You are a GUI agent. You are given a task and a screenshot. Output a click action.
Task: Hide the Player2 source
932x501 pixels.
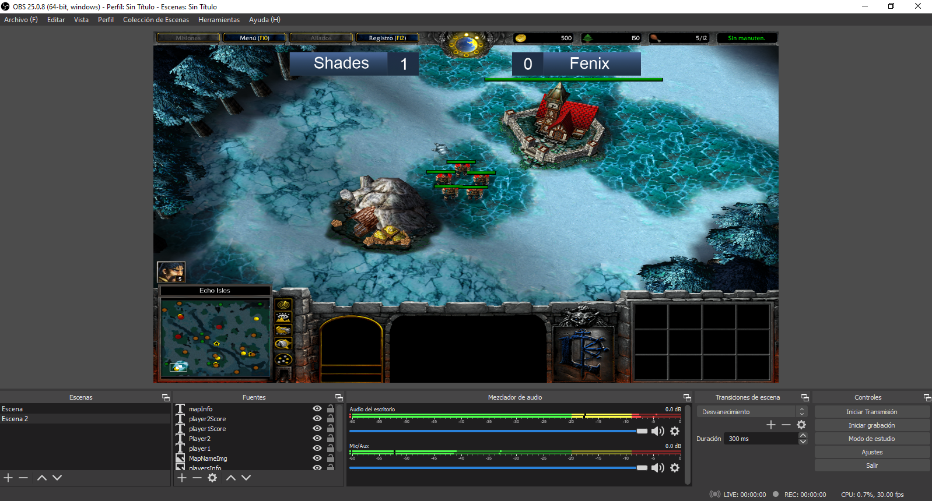click(317, 439)
